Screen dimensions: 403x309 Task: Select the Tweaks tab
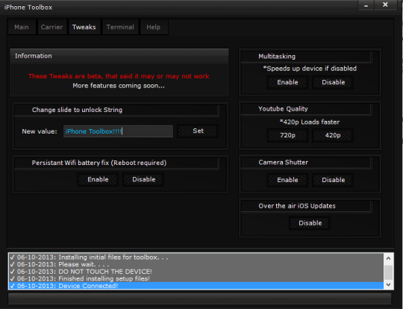click(x=84, y=27)
